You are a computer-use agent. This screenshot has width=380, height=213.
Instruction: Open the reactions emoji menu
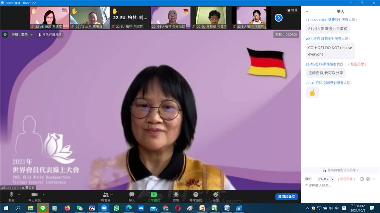216,197
